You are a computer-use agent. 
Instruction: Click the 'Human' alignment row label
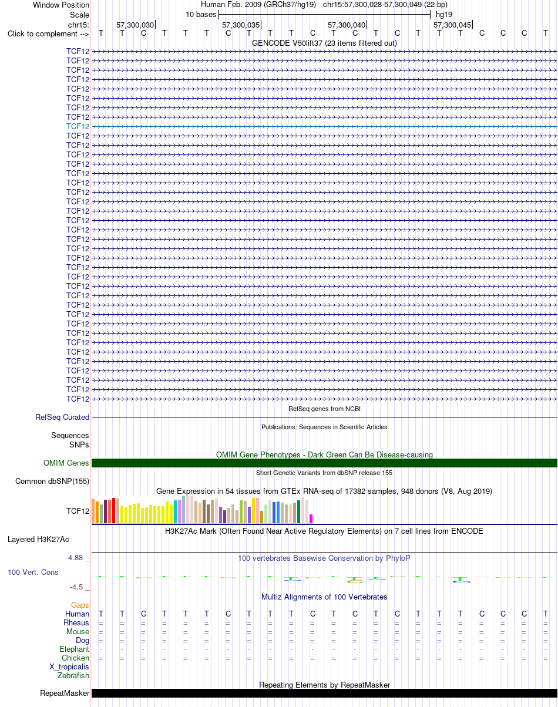point(78,614)
